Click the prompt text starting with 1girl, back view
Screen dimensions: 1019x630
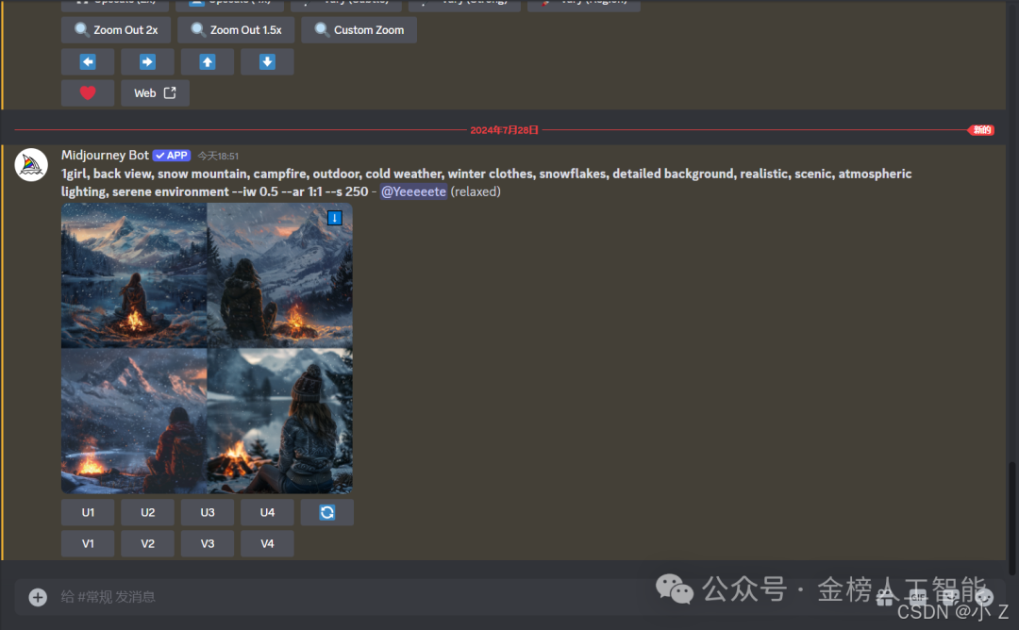coord(486,183)
